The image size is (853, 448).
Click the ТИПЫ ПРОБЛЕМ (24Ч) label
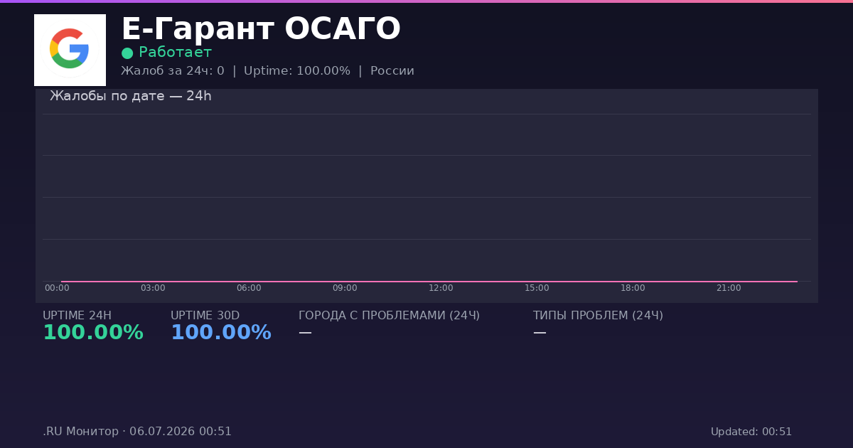pyautogui.click(x=598, y=316)
